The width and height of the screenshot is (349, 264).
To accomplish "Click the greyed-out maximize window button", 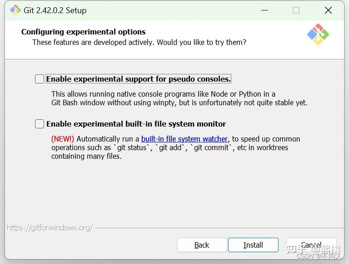I will tap(296, 10).
